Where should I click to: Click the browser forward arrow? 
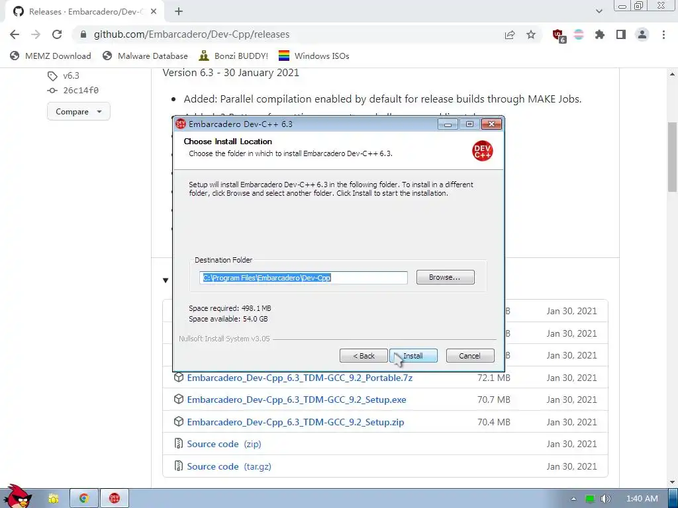pyautogui.click(x=36, y=34)
